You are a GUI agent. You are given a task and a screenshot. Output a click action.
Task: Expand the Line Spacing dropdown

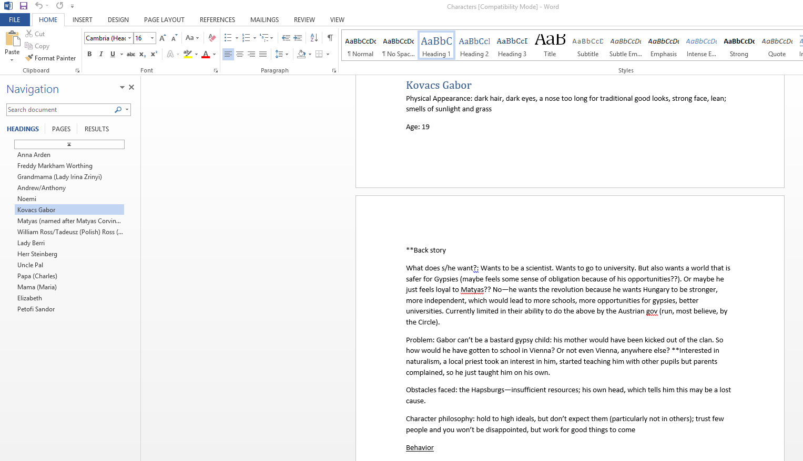point(287,54)
